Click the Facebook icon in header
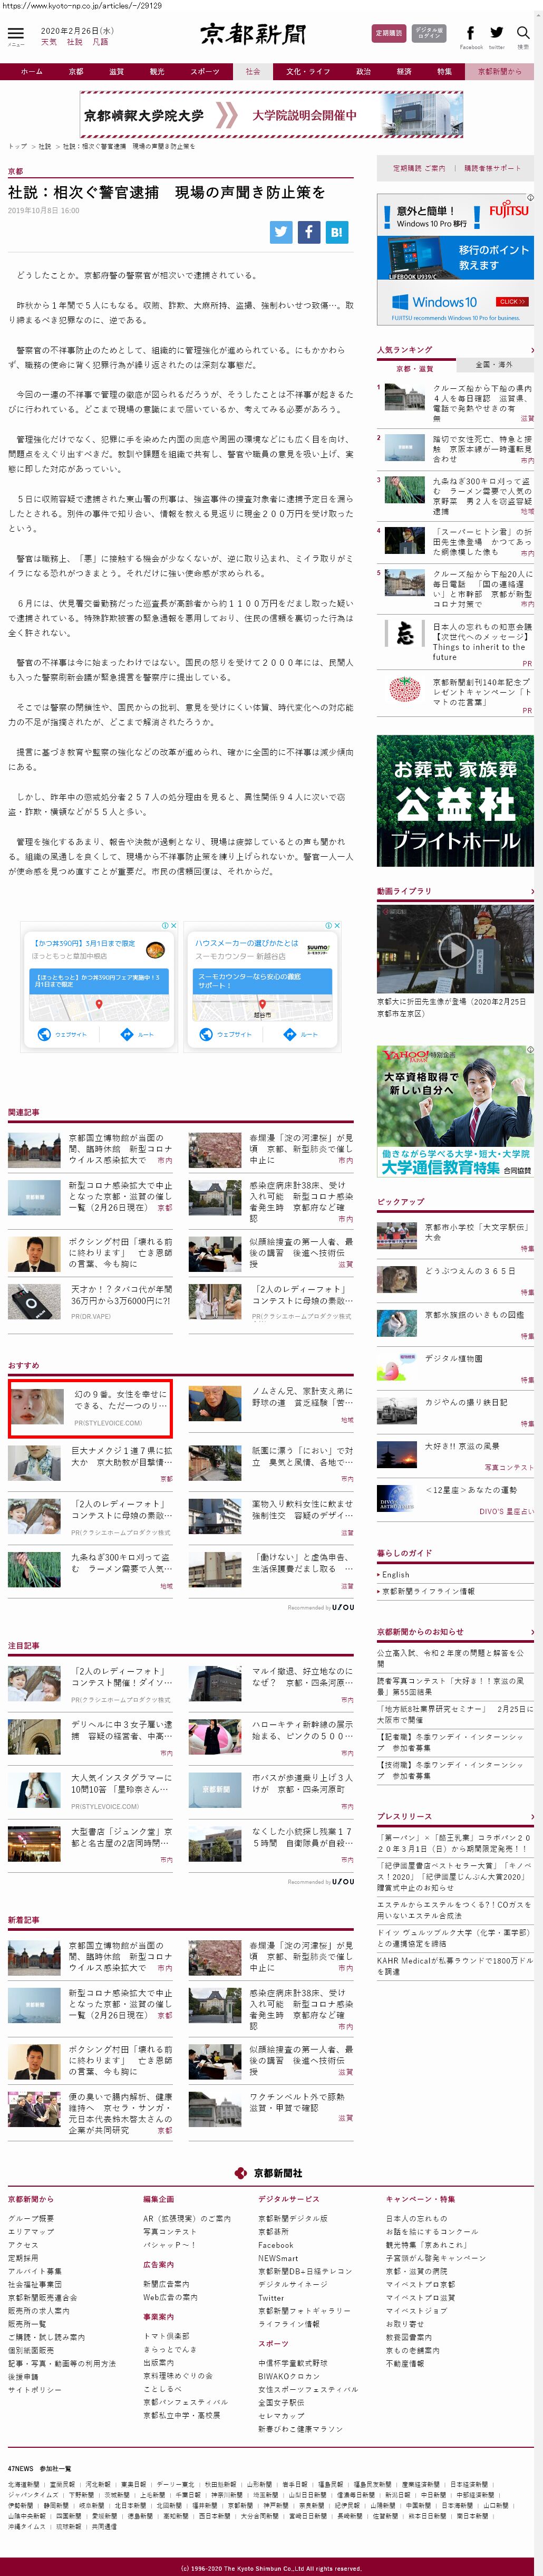 (470, 33)
